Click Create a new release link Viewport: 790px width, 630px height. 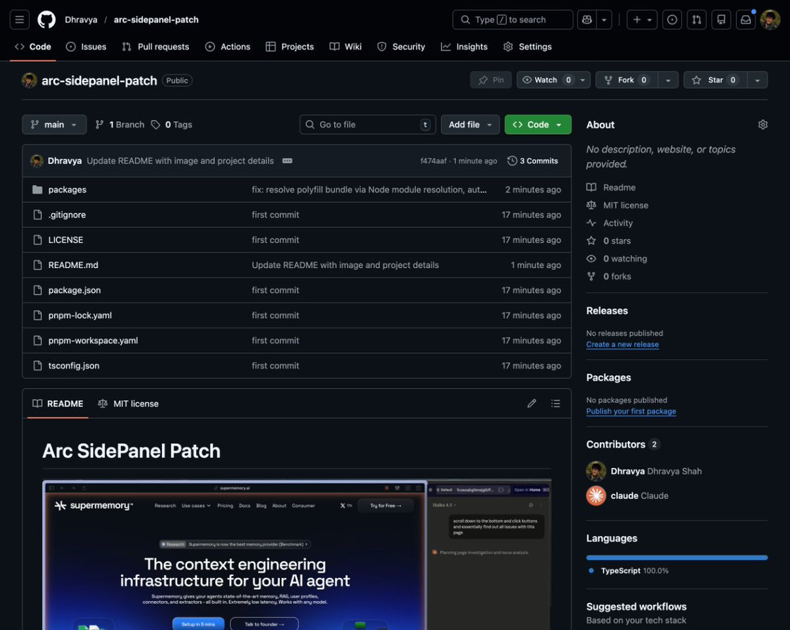[x=623, y=344]
